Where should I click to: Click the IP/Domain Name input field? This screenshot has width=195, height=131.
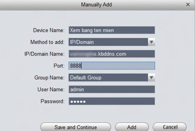112,54
